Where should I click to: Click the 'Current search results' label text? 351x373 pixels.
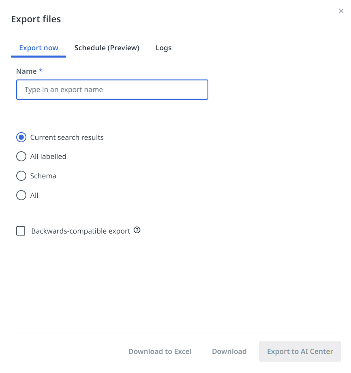(x=67, y=137)
